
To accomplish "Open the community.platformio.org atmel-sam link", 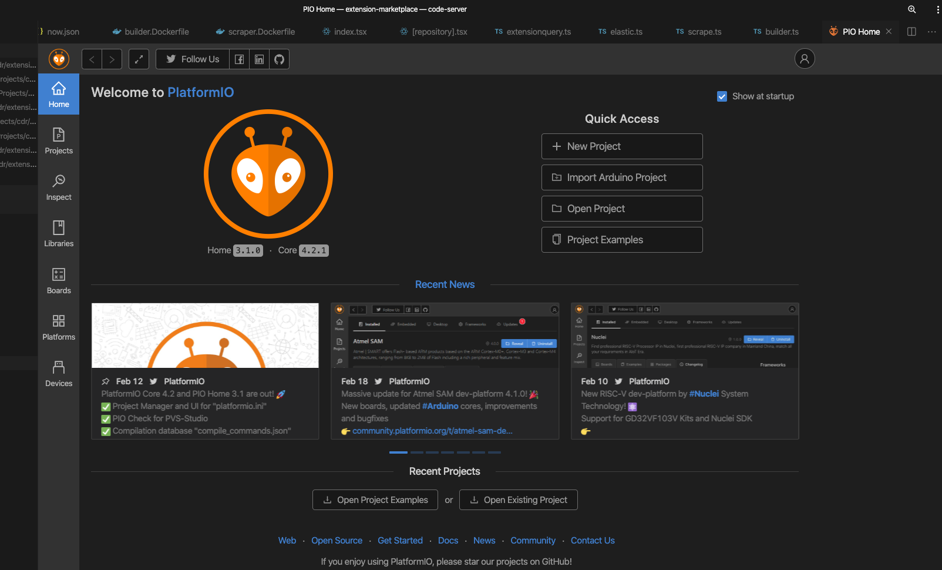I will coord(432,431).
